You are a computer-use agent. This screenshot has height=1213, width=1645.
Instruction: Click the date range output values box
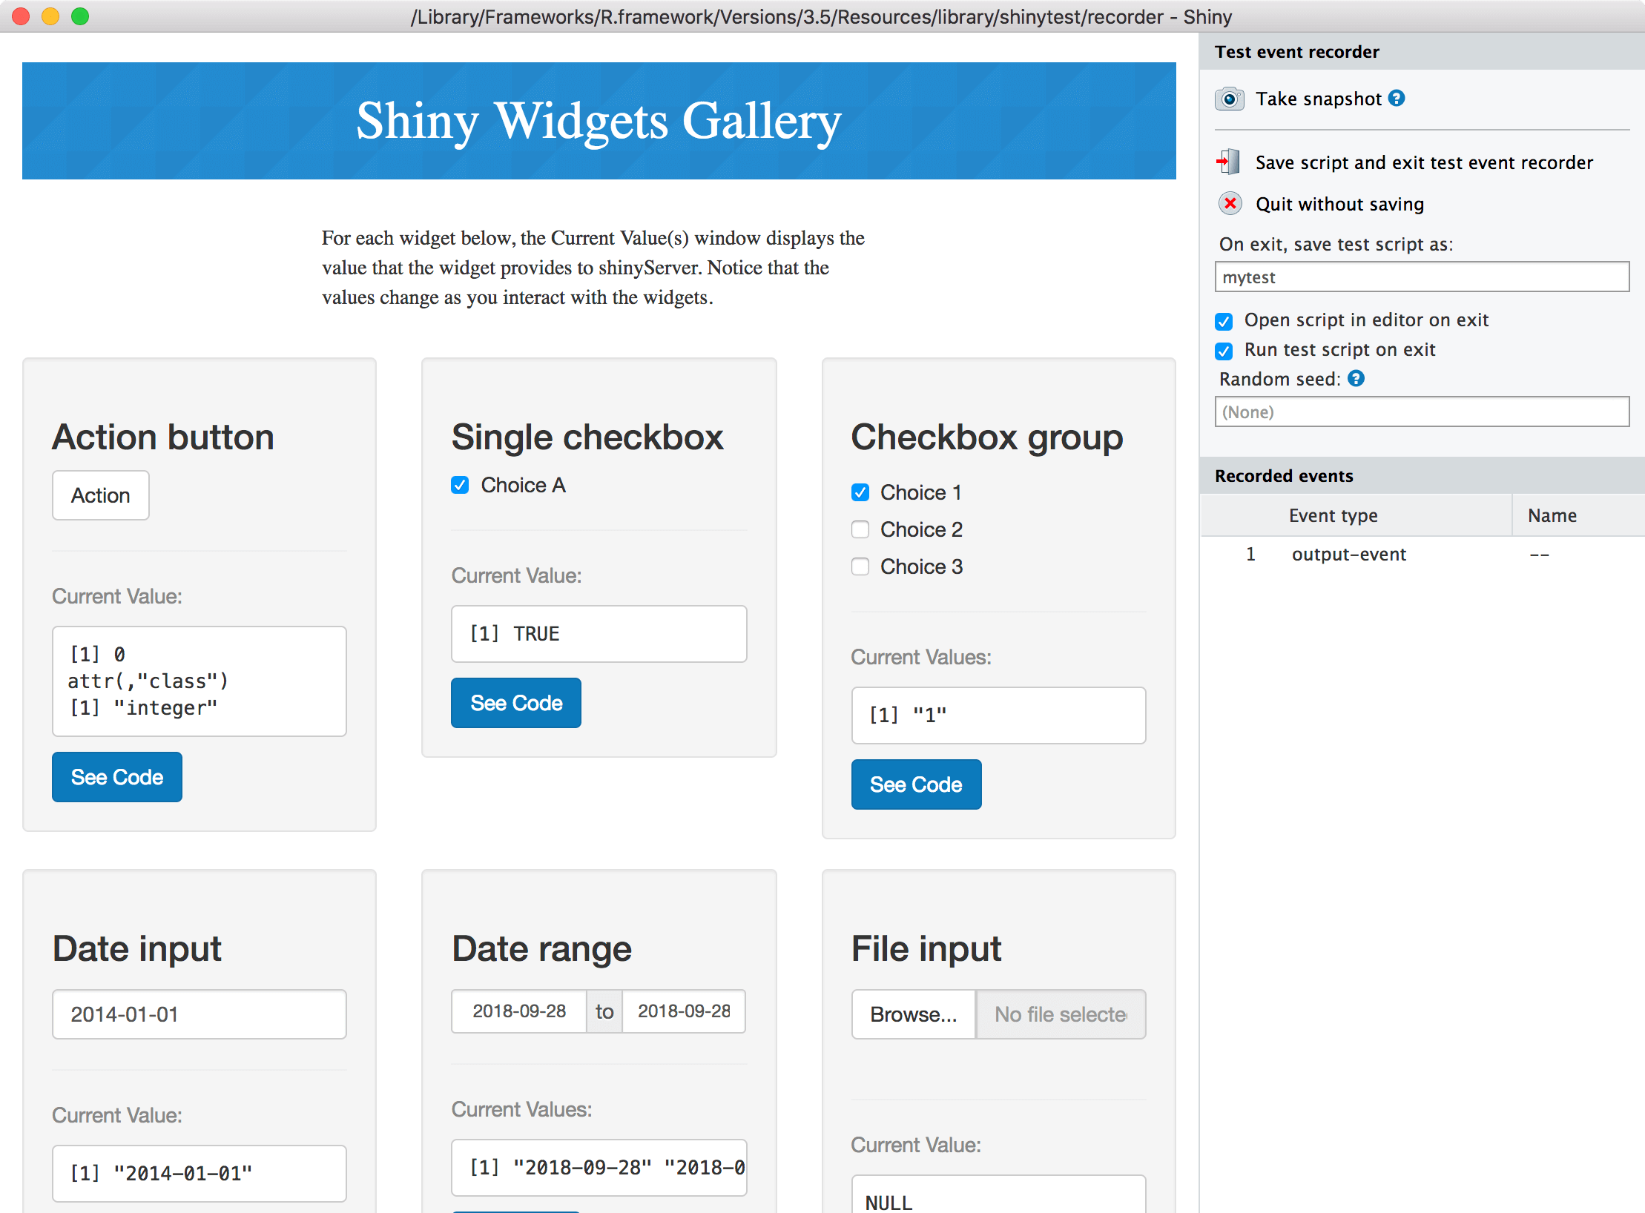[x=599, y=1168]
